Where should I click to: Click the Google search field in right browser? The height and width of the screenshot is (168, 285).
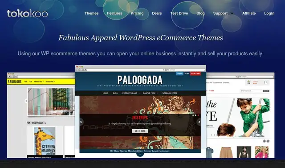coord(256,77)
